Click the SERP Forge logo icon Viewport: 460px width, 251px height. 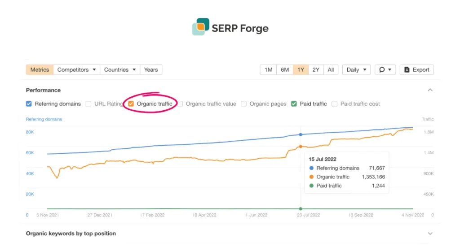tap(201, 26)
